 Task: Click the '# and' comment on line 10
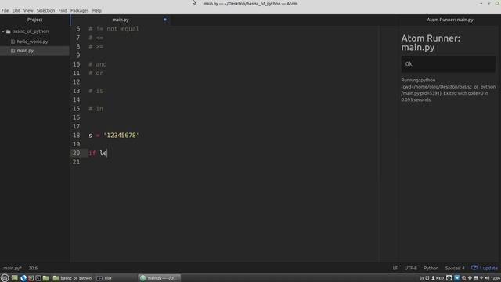[x=98, y=64]
